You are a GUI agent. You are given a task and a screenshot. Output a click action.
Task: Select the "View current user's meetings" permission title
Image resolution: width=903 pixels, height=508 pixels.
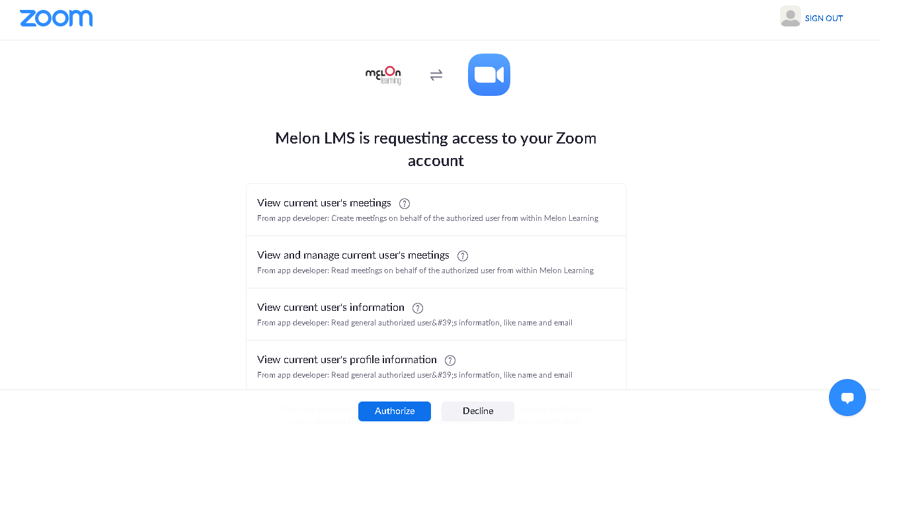click(x=324, y=203)
